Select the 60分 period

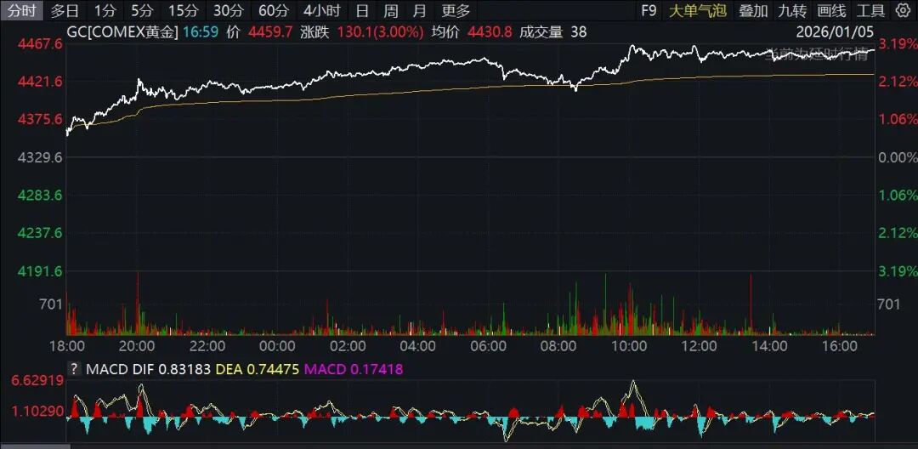(273, 11)
